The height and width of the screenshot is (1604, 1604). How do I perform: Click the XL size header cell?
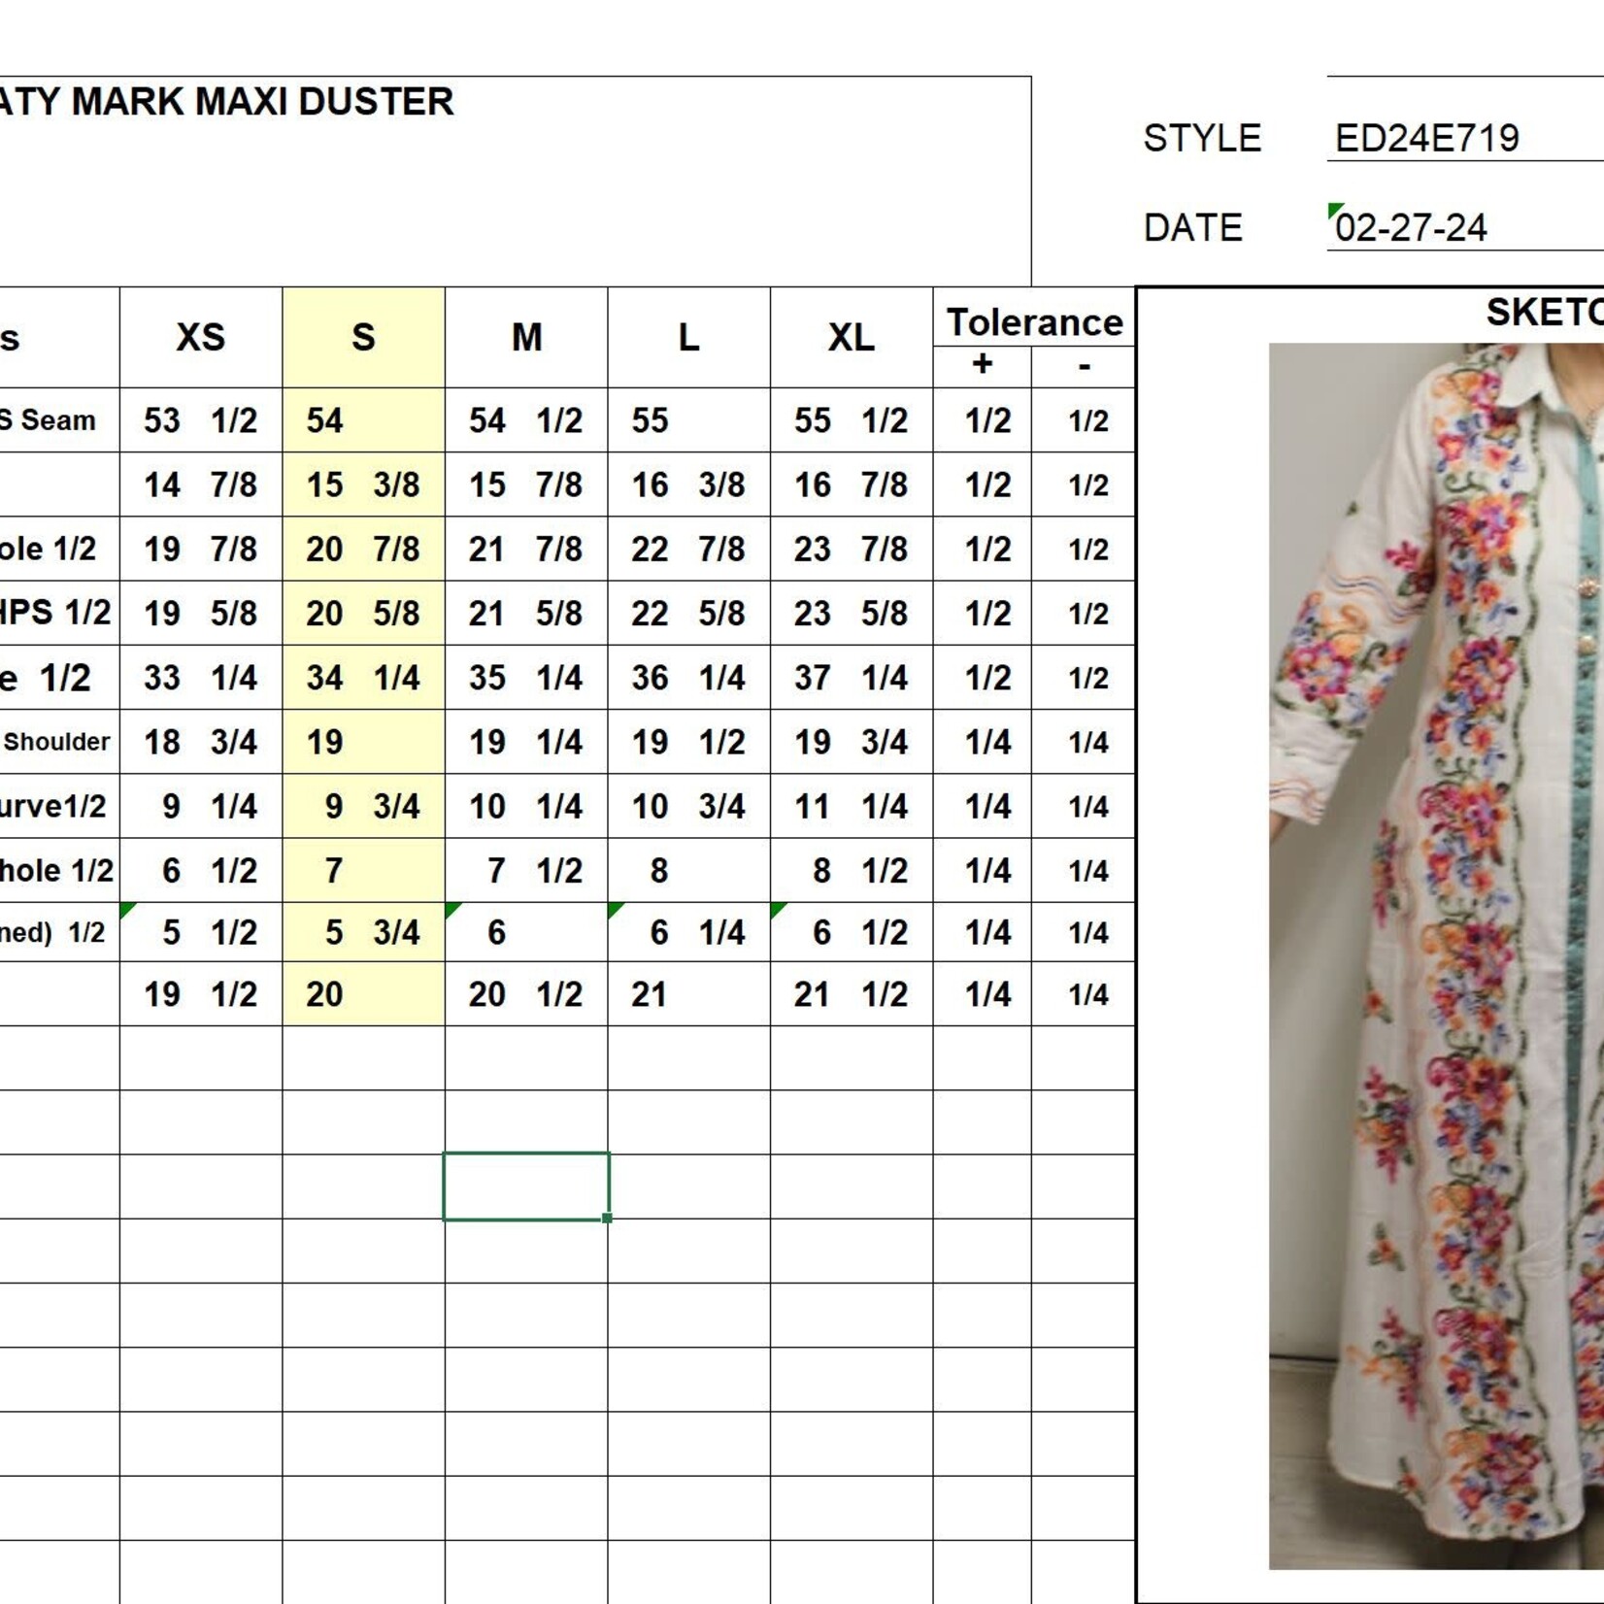[x=851, y=338]
